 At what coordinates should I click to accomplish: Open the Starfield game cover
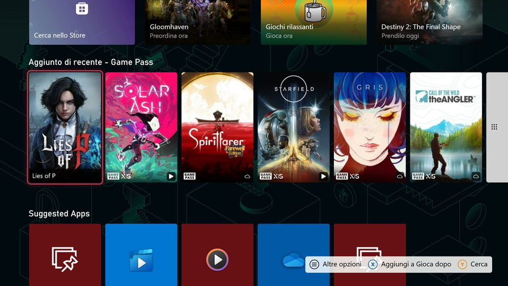pyautogui.click(x=294, y=127)
